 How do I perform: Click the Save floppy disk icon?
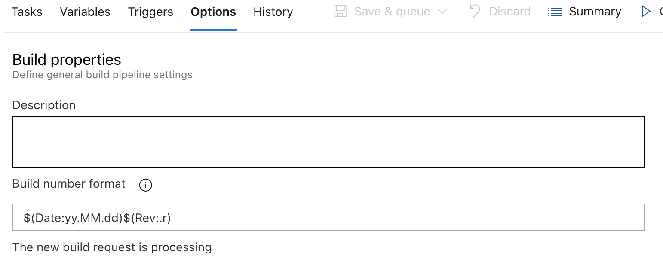point(340,12)
